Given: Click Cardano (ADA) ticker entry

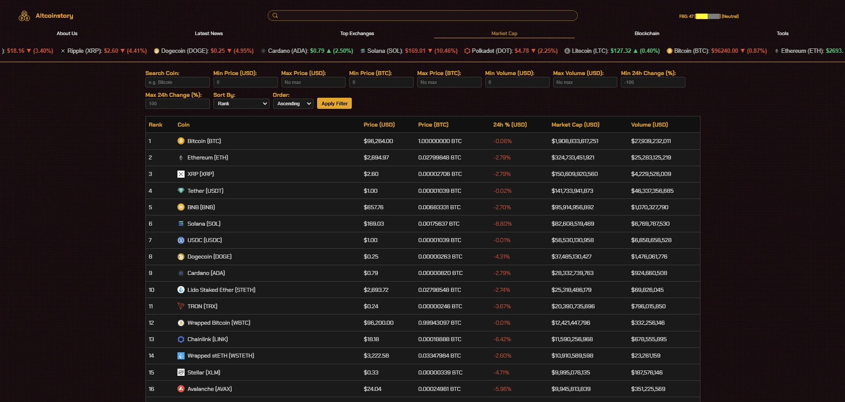Looking at the screenshot, I should coord(307,51).
